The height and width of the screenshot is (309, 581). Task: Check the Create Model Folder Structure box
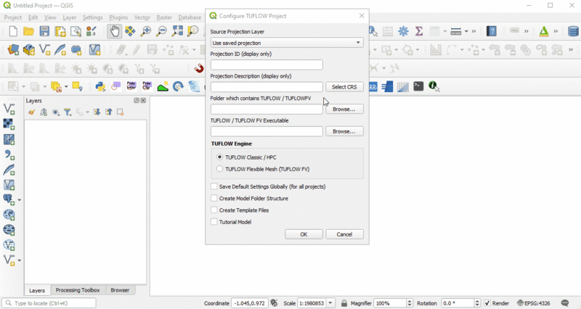214,198
